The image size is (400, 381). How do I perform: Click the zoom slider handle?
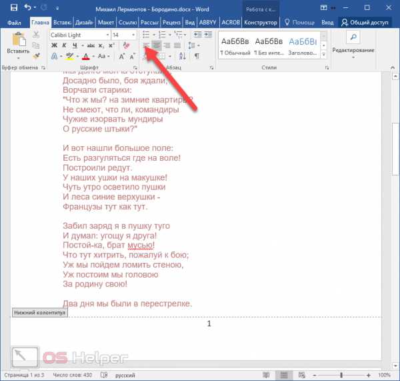pos(341,375)
